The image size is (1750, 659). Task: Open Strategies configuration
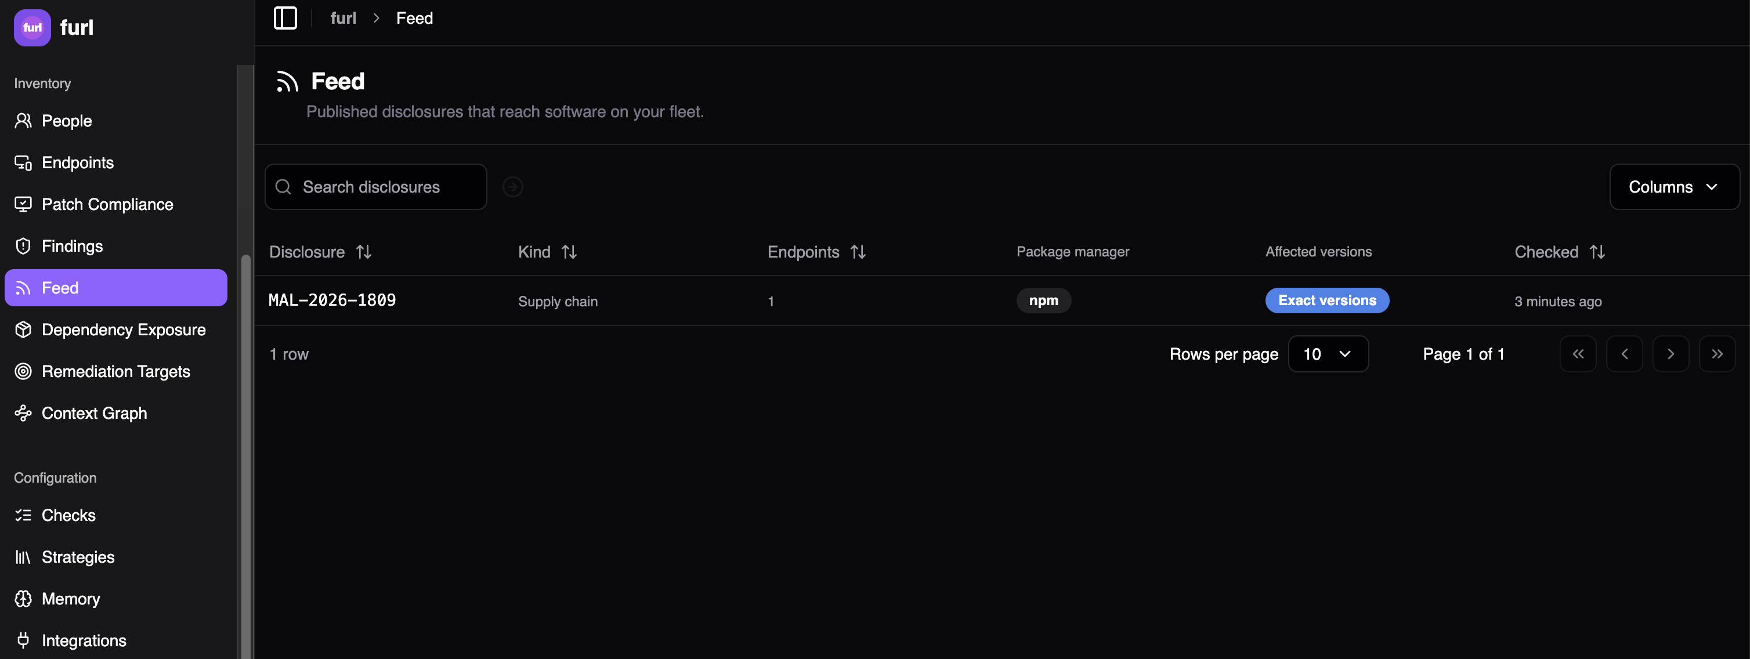point(115,557)
